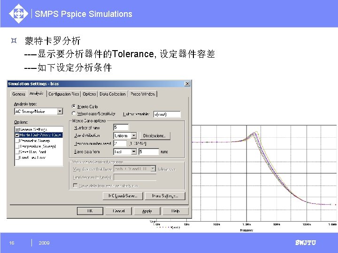Enable the Save Bias Point checkbox
The width and height of the screenshot is (338, 253).
[x=17, y=152]
